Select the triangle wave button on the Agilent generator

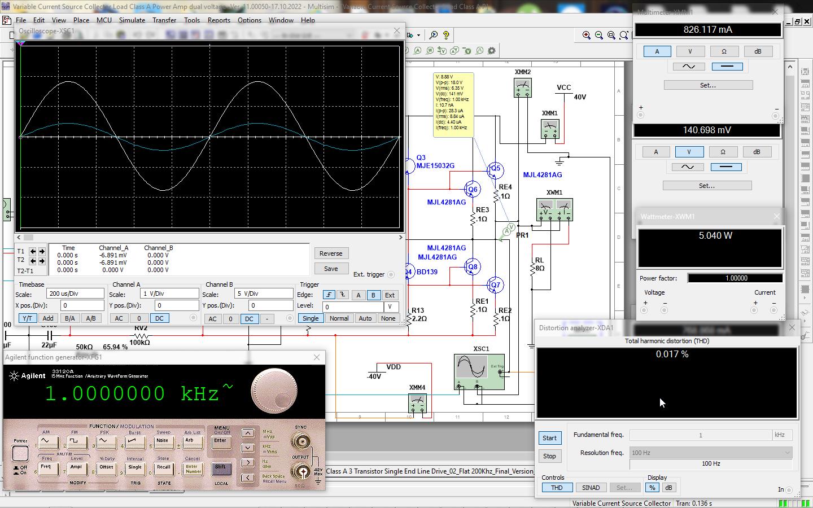click(106, 442)
